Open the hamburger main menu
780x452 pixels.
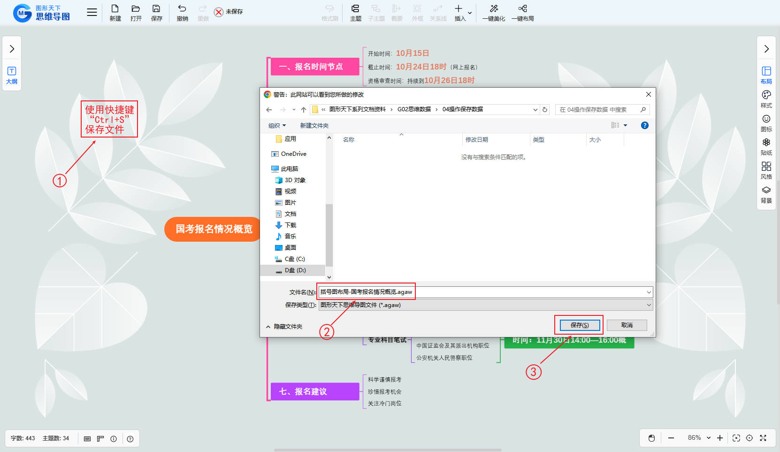92,13
